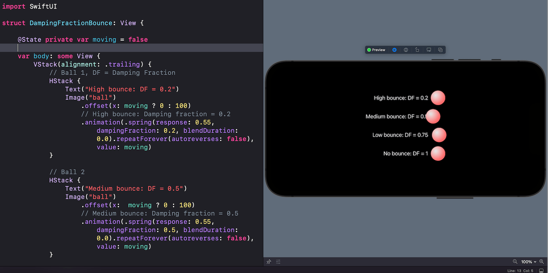The height and width of the screenshot is (273, 548).
Task: Click the Line: 13 Col: 5 indicator
Action: coord(520,271)
